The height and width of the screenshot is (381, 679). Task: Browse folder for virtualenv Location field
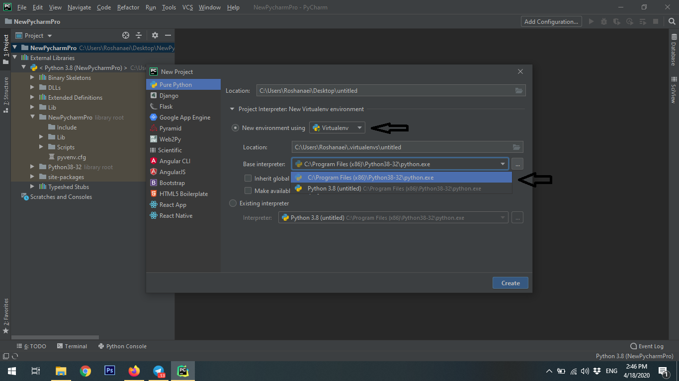point(516,147)
